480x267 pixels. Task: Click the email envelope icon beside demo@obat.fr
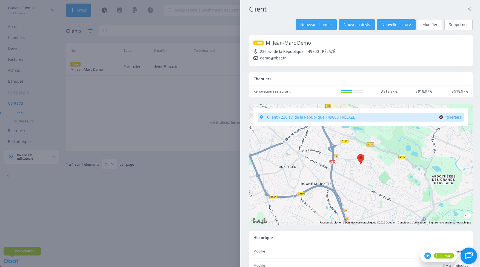click(x=256, y=58)
